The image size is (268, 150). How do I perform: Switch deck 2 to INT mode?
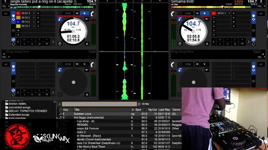(x=261, y=14)
